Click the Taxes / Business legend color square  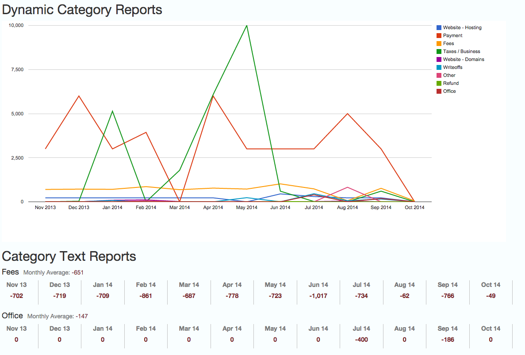click(x=439, y=51)
